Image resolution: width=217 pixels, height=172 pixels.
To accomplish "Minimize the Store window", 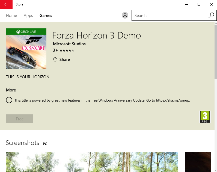I will coord(186,4).
